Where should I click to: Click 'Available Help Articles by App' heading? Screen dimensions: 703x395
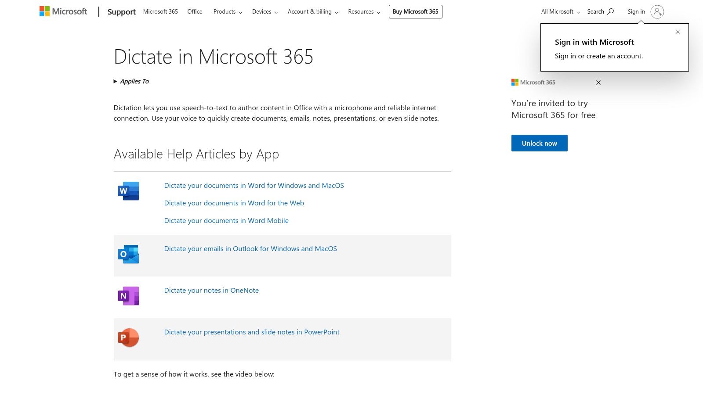pyautogui.click(x=196, y=154)
